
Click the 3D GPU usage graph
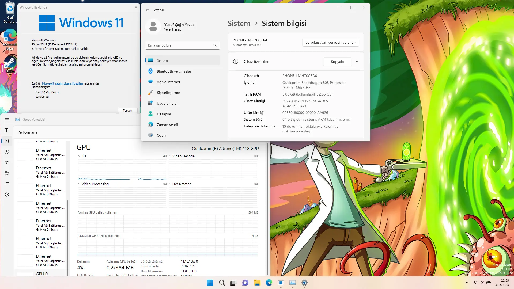[x=122, y=170]
